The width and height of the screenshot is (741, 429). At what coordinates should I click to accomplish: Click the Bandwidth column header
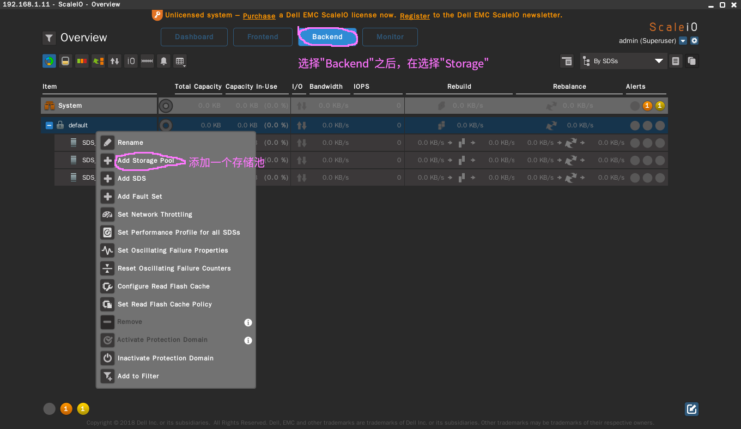click(326, 87)
